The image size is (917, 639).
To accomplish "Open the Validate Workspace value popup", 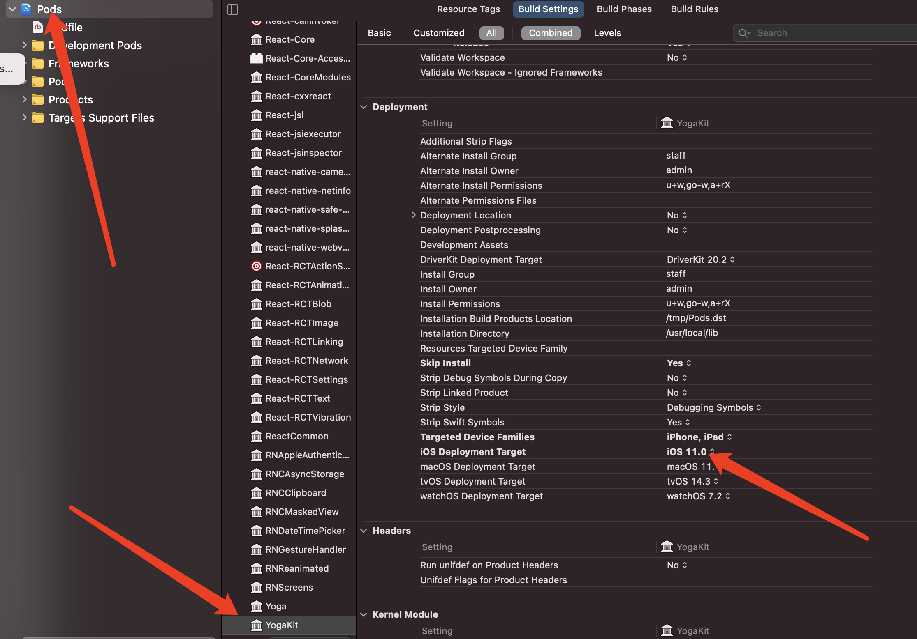I will [x=677, y=57].
